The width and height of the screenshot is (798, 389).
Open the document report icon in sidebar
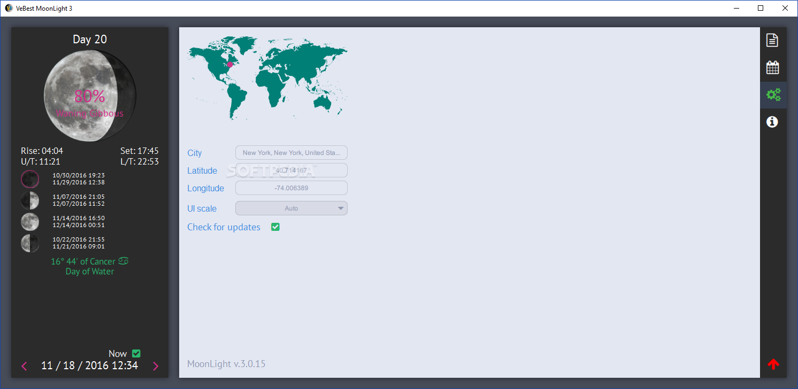(x=772, y=40)
